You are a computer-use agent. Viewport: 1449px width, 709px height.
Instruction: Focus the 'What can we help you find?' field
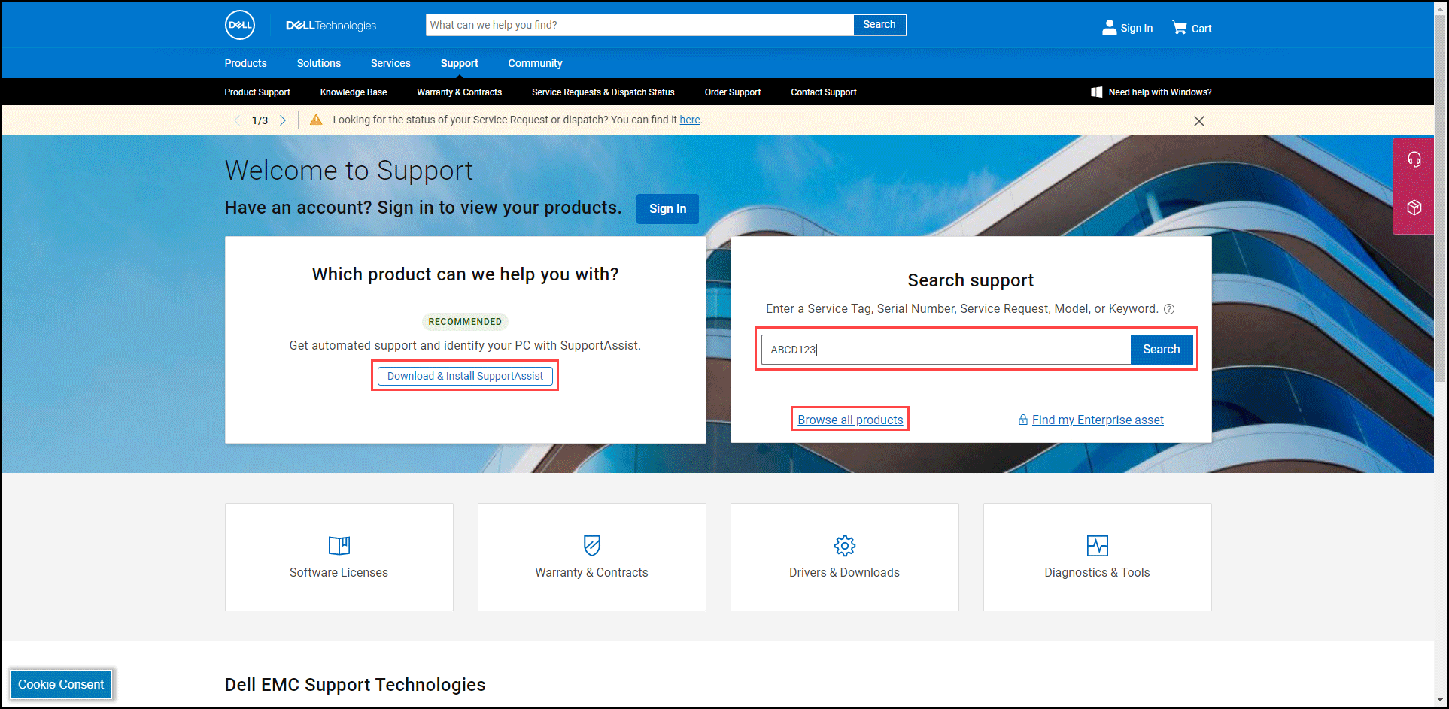coord(639,25)
